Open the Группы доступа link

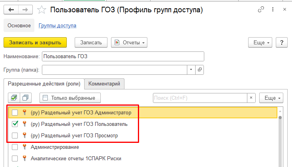[x=57, y=26]
